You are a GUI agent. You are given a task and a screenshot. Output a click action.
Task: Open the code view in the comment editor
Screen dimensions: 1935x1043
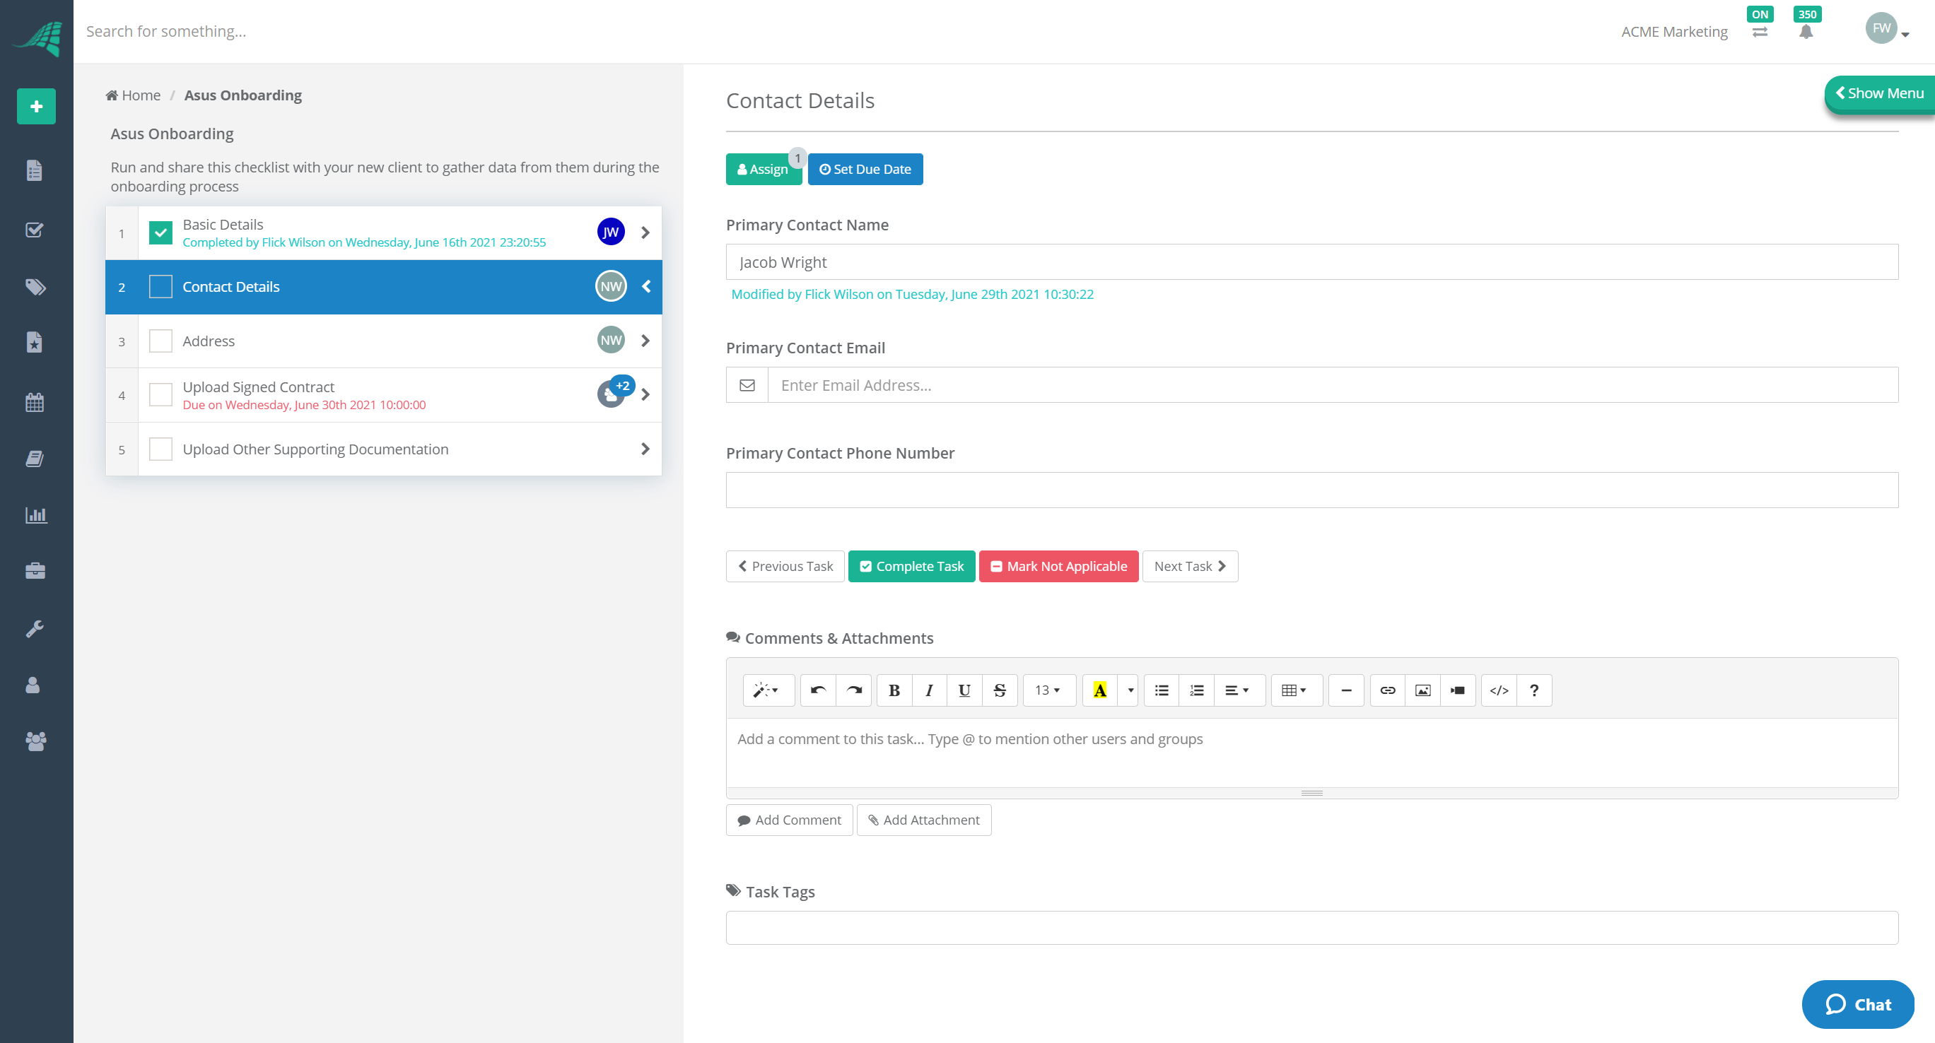[1500, 690]
